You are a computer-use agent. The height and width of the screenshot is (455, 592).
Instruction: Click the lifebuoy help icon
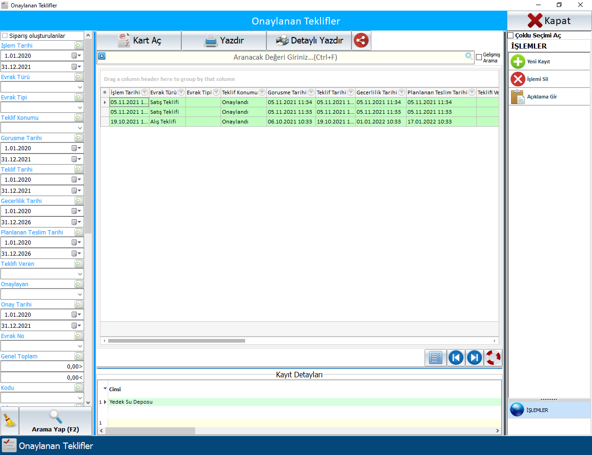click(493, 357)
